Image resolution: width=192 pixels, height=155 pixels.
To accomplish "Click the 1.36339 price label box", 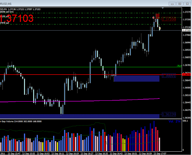I will [x=169, y=114].
